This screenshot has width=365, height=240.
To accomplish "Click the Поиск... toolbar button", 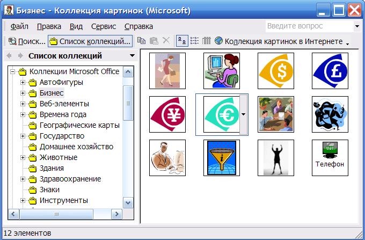I will (x=27, y=41).
